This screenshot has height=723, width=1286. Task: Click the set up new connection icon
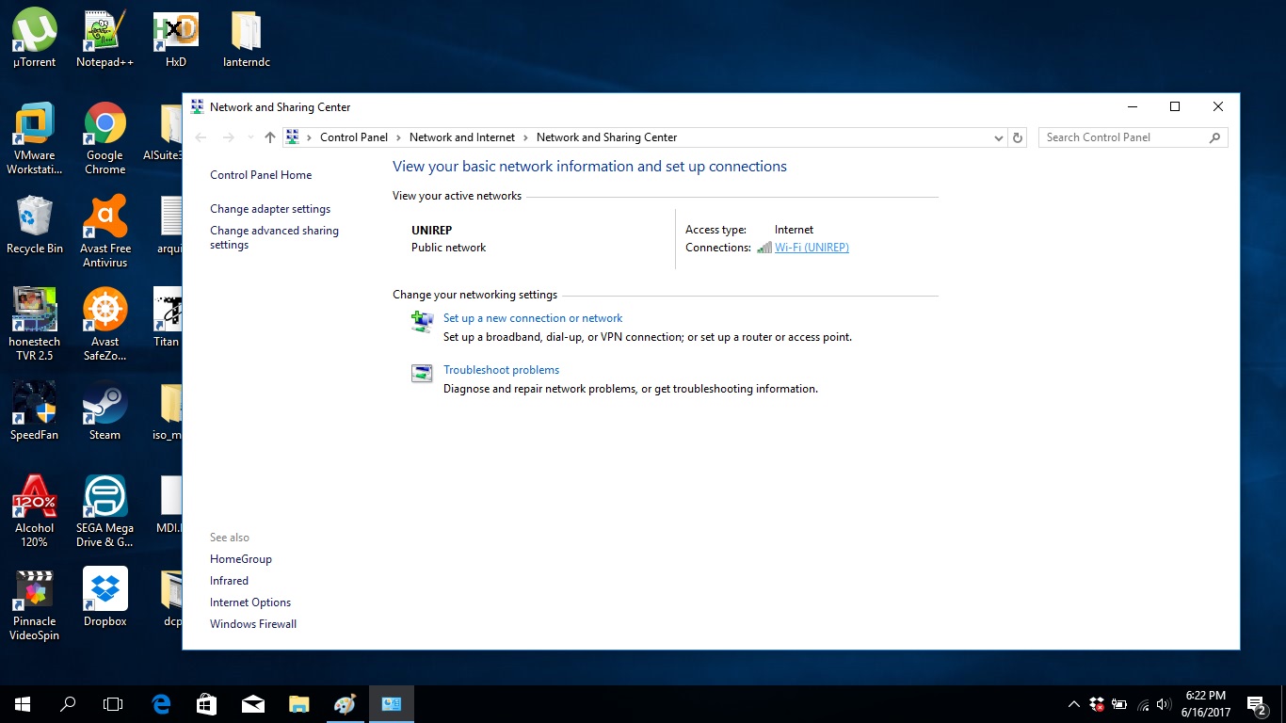422,321
